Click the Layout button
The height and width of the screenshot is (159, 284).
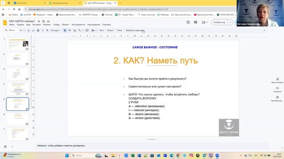[x=110, y=30]
